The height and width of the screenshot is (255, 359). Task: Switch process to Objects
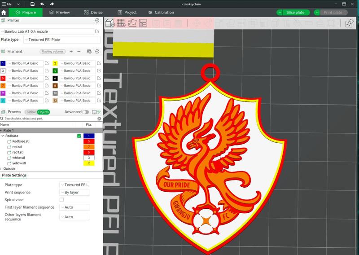[x=43, y=112]
